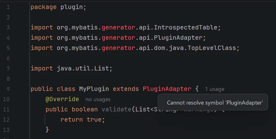Click the red PluginAdapter after extends
This screenshot has width=276, height=139.
(167, 89)
